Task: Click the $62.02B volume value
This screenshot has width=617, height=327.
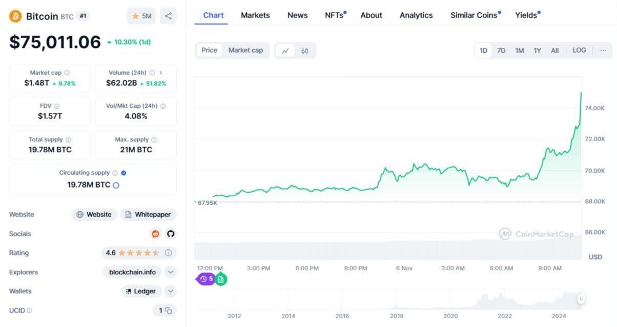Action: point(121,83)
